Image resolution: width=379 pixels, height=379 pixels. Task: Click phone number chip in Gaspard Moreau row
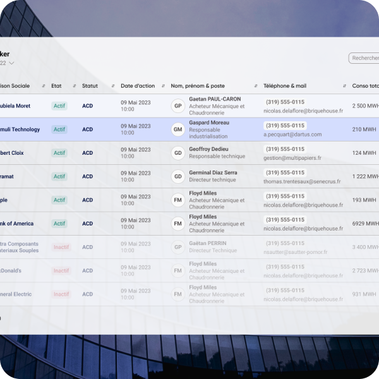[x=284, y=126]
